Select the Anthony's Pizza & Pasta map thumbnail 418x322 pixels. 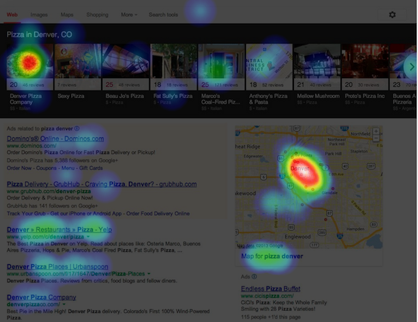click(269, 61)
